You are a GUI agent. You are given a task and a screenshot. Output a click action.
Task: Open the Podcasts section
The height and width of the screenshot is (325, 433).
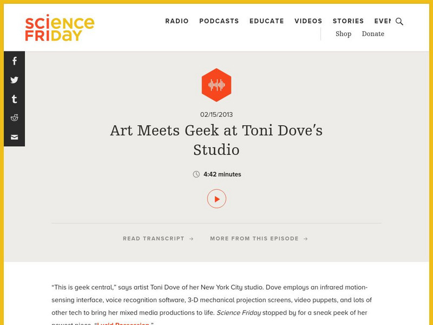click(x=219, y=21)
